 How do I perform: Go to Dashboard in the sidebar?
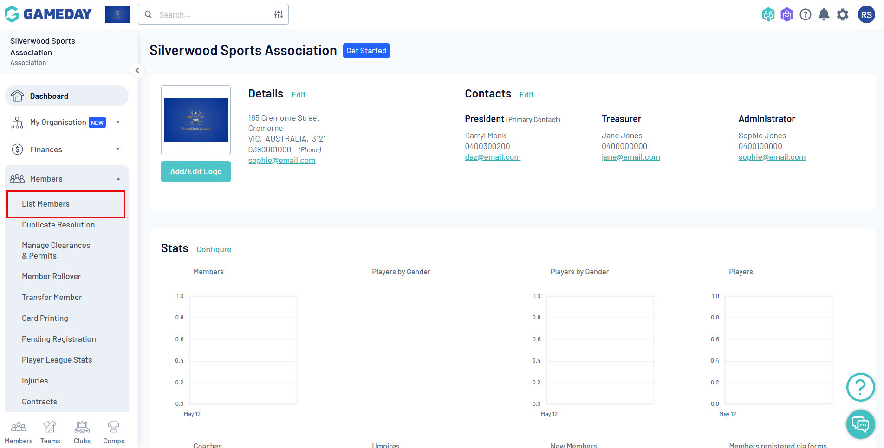pyautogui.click(x=66, y=96)
